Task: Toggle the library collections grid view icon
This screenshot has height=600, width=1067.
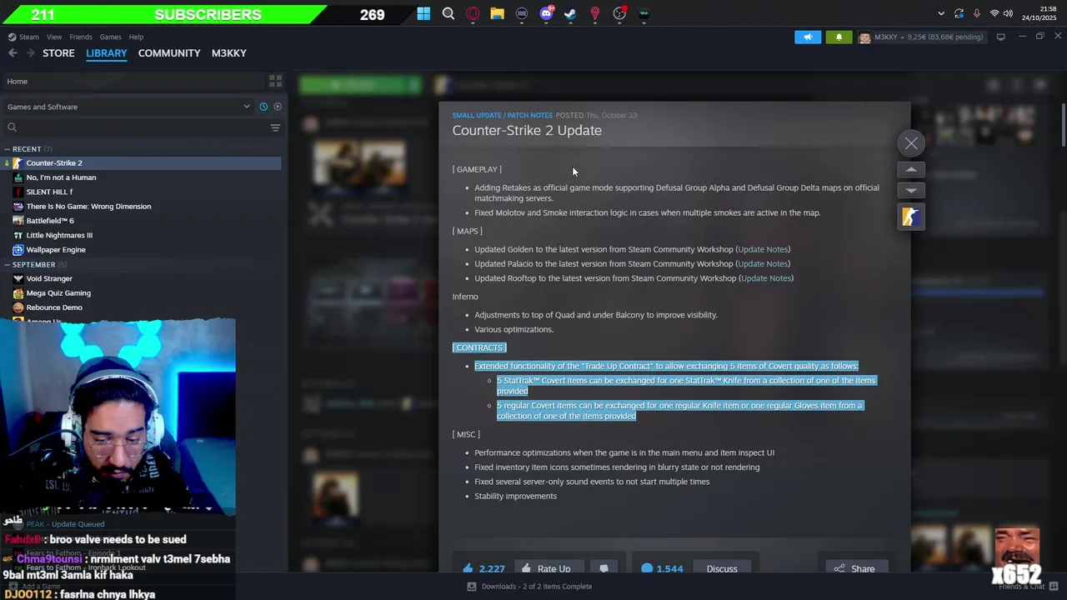Action: 274,81
